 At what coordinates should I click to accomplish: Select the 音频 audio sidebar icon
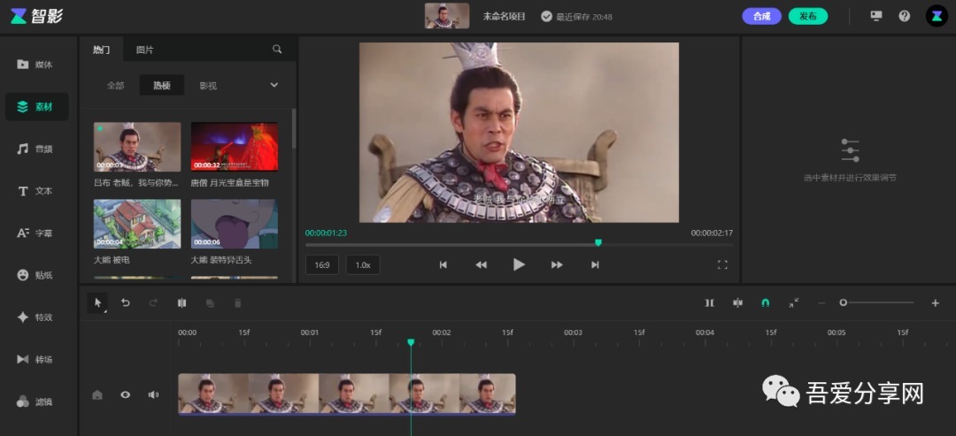(x=35, y=149)
